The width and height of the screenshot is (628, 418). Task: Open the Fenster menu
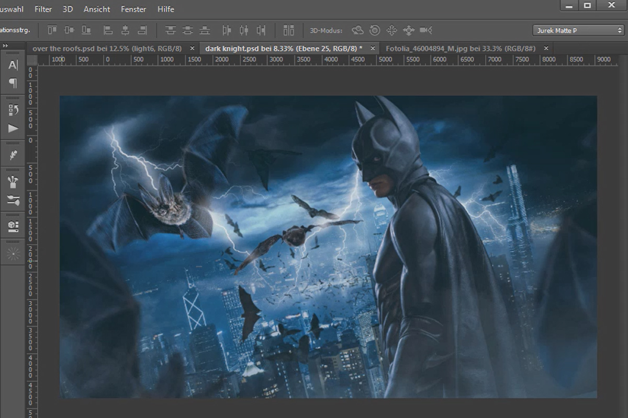point(133,9)
